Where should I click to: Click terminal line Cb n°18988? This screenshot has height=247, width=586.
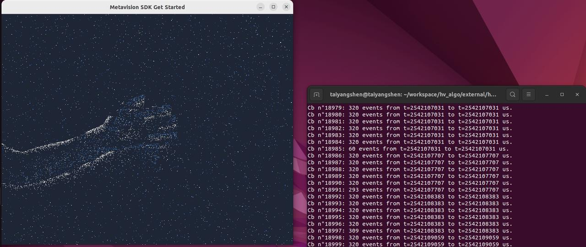click(410, 169)
